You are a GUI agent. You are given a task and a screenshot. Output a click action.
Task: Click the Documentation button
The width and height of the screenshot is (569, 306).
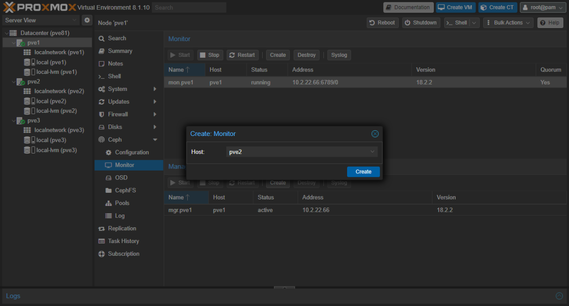click(x=408, y=7)
